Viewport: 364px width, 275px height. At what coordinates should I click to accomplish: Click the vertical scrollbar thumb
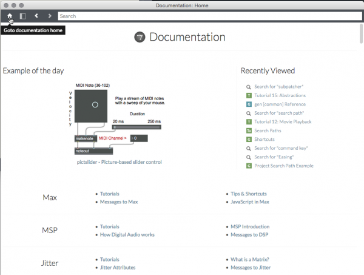[x=361, y=33]
